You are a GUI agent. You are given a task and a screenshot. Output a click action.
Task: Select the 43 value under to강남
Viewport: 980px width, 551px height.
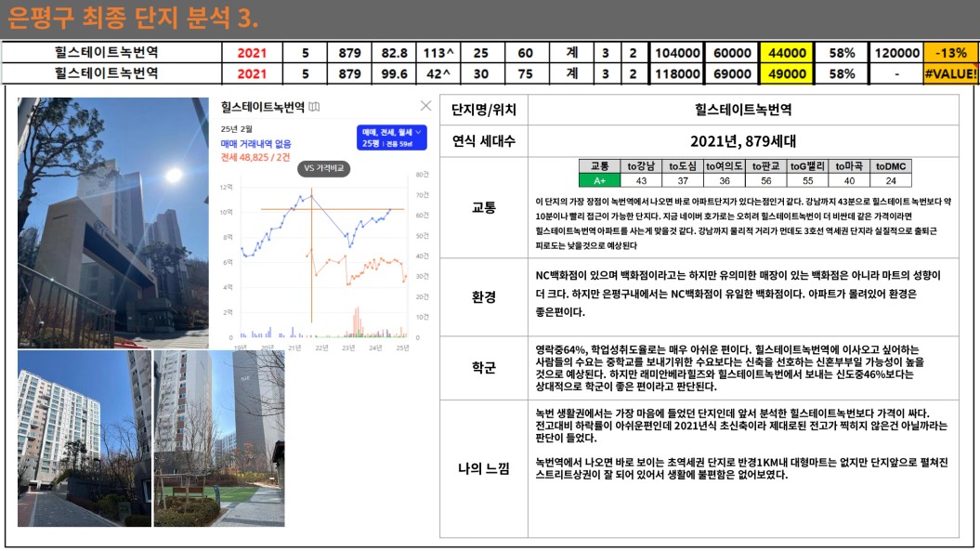641,181
